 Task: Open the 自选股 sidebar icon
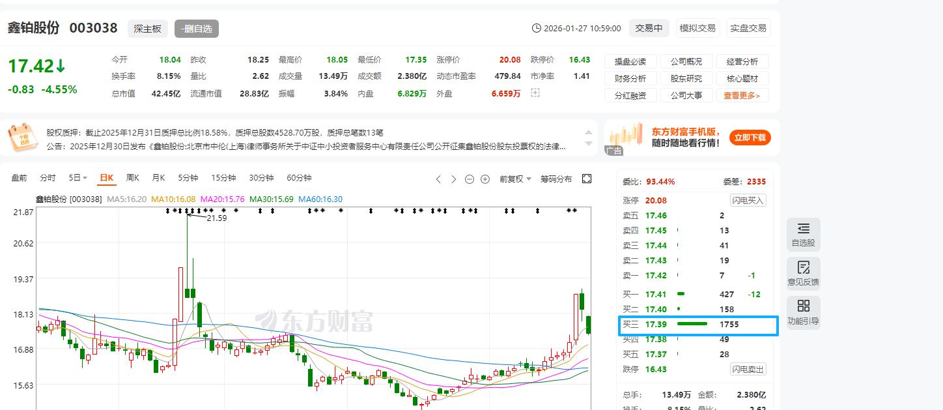click(x=803, y=235)
